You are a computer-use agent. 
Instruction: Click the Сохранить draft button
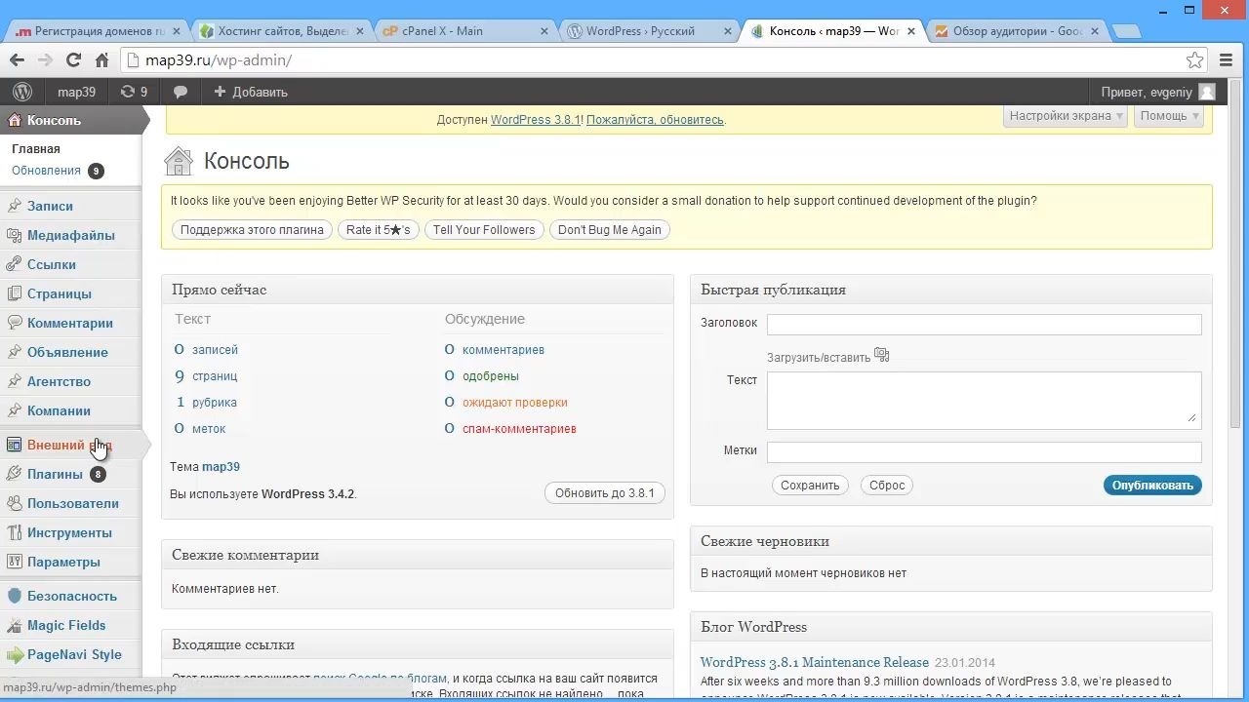tap(810, 486)
